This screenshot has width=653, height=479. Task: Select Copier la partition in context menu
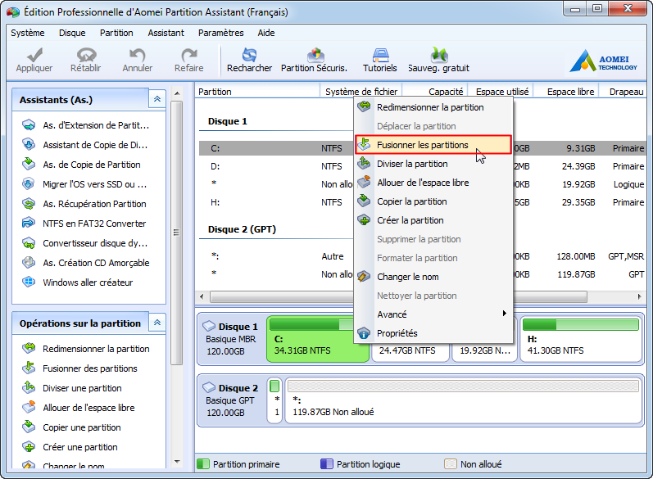pos(433,201)
